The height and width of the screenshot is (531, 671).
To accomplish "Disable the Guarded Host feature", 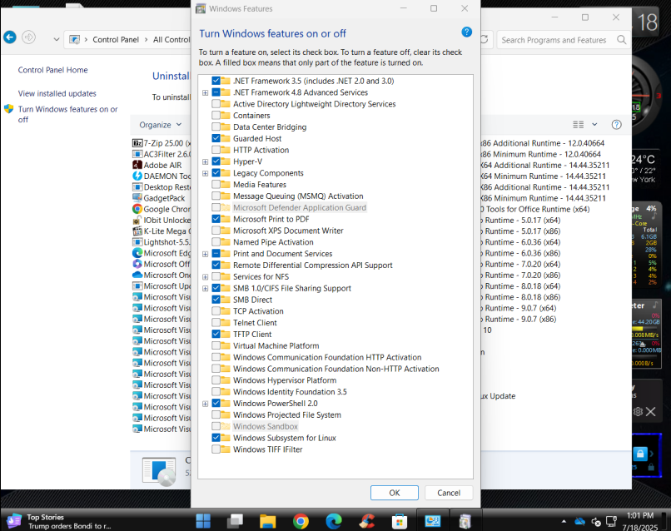I will pos(216,139).
